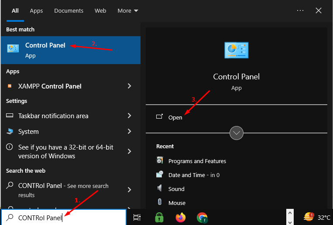This screenshot has height=225, width=333.
Task: Expand the More filter dropdown
Action: [x=128, y=10]
